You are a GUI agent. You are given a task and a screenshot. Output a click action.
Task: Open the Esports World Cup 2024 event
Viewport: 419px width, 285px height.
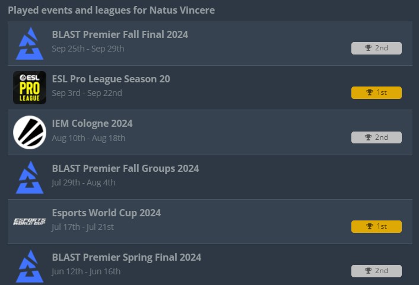pos(106,213)
